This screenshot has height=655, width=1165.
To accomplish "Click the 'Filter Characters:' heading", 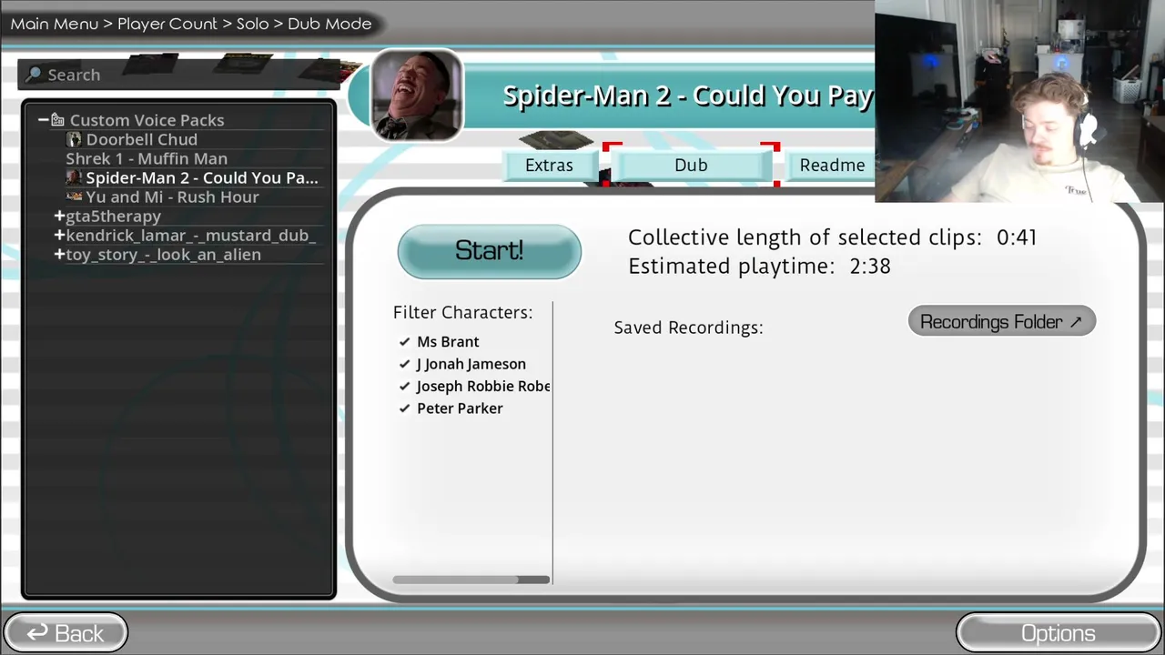I will [462, 312].
